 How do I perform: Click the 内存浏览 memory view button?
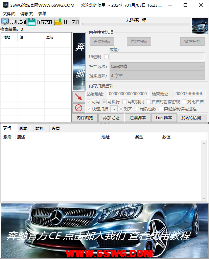point(85,118)
